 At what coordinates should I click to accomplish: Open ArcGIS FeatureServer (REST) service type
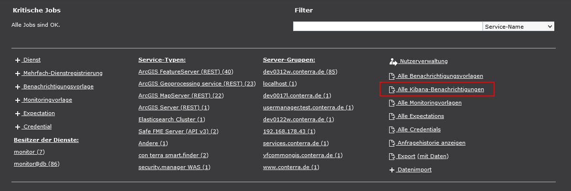click(185, 72)
